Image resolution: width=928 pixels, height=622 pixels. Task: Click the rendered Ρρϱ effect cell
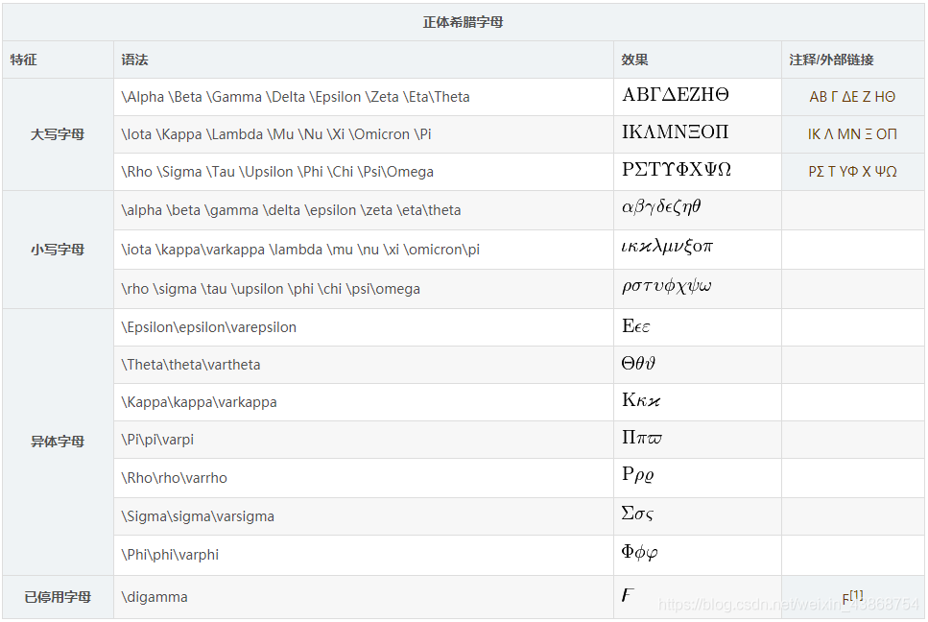(x=697, y=478)
